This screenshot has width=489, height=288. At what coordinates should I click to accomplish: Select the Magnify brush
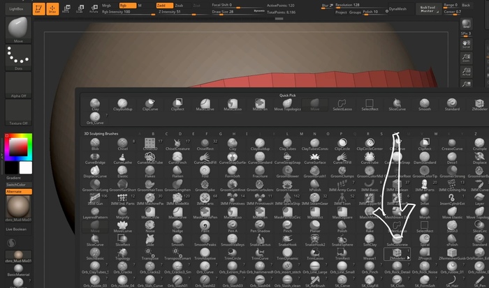122,213
